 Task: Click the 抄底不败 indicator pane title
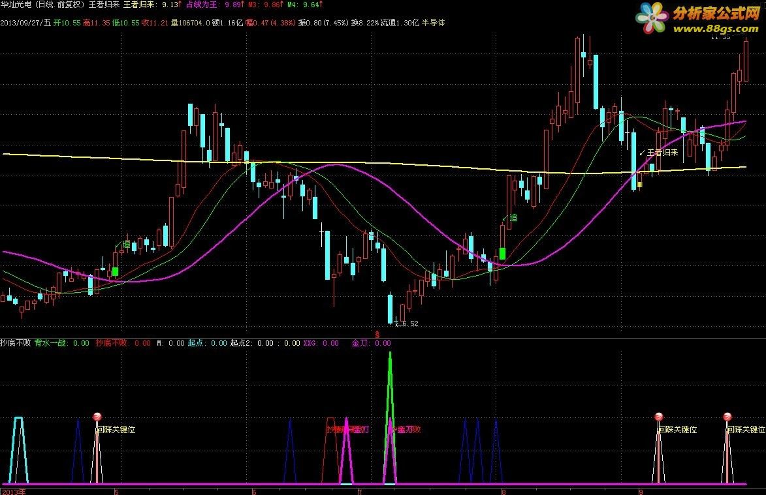pyautogui.click(x=16, y=343)
